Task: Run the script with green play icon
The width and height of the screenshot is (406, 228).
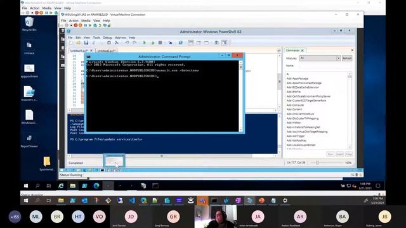Action: (145, 42)
